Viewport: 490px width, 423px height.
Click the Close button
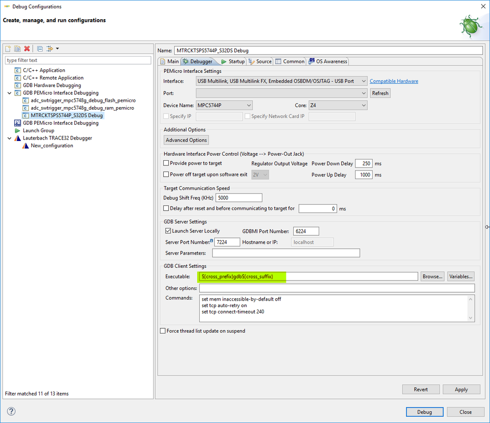(x=465, y=412)
